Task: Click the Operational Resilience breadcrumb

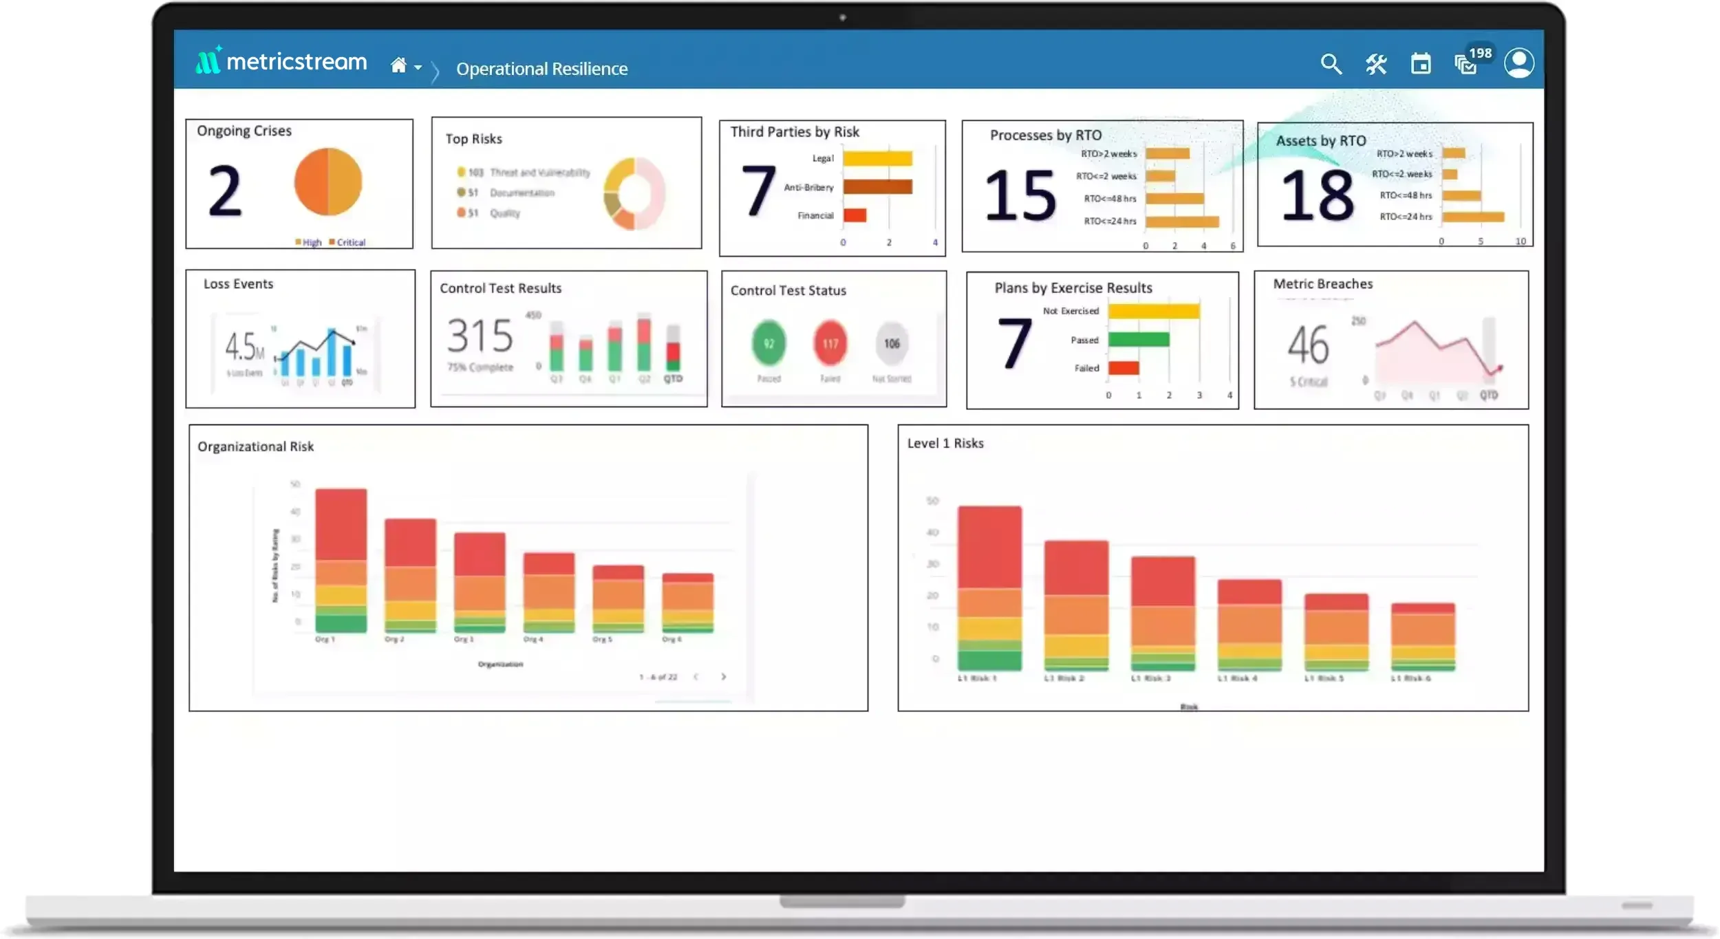Action: point(541,69)
